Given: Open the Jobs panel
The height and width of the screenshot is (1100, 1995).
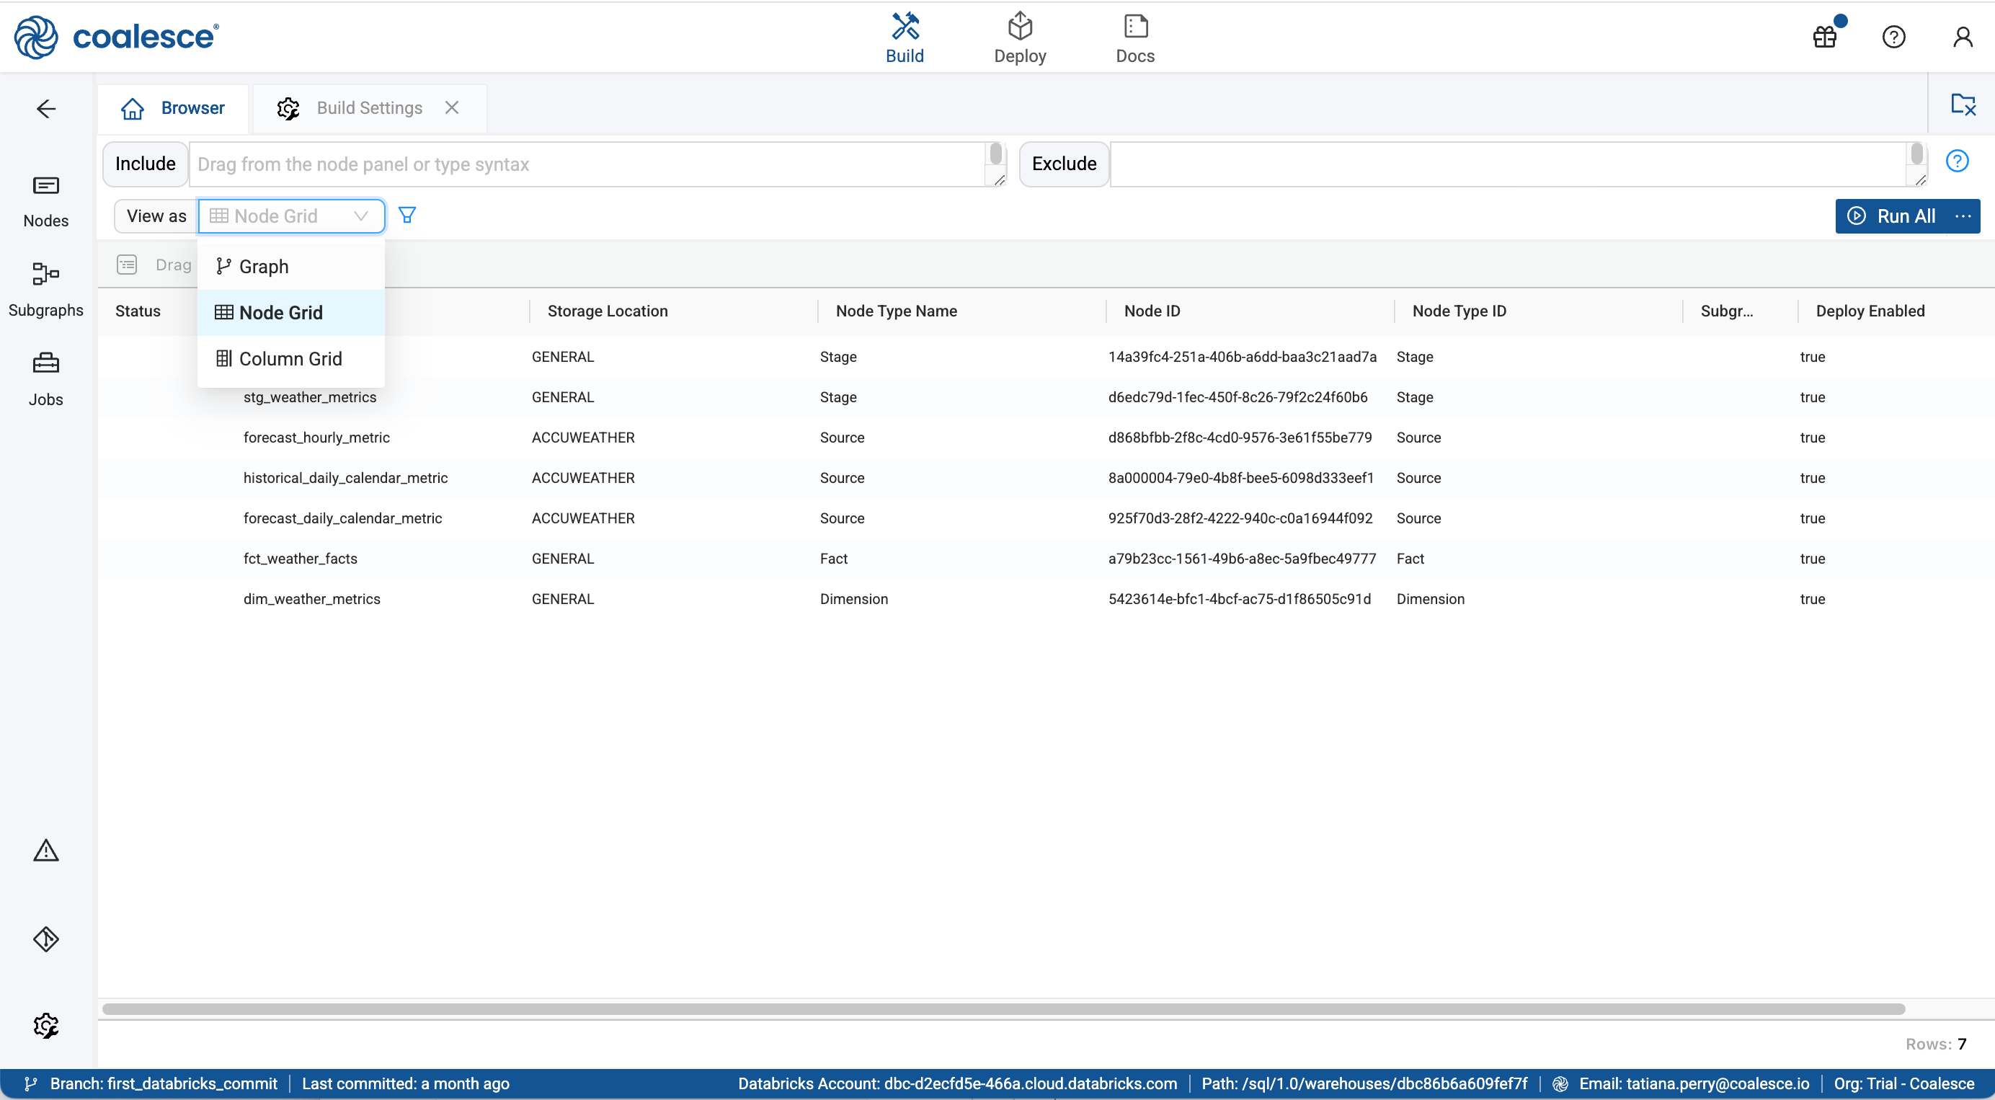Looking at the screenshot, I should click(45, 380).
